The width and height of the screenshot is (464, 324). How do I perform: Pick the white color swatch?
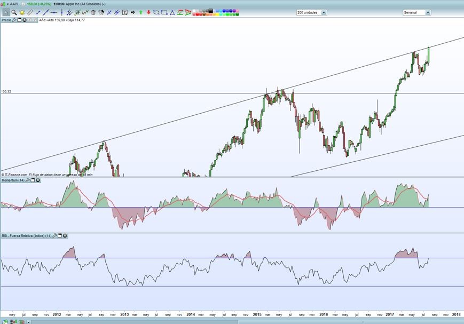(194, 11)
